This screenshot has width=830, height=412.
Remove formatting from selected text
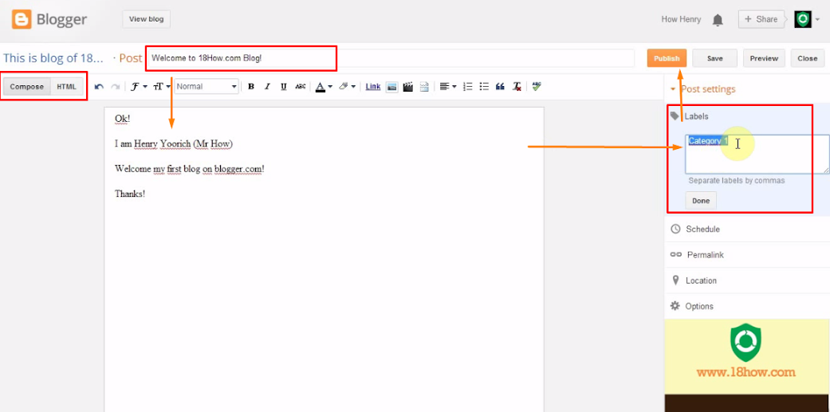click(517, 87)
